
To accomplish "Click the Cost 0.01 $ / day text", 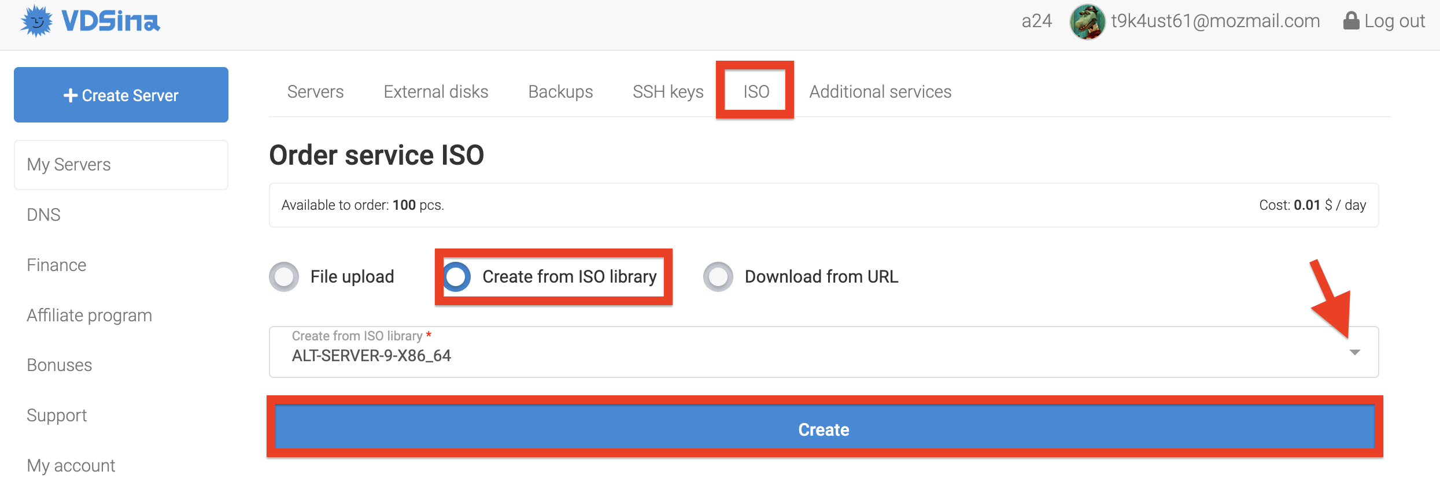I will tap(1312, 205).
